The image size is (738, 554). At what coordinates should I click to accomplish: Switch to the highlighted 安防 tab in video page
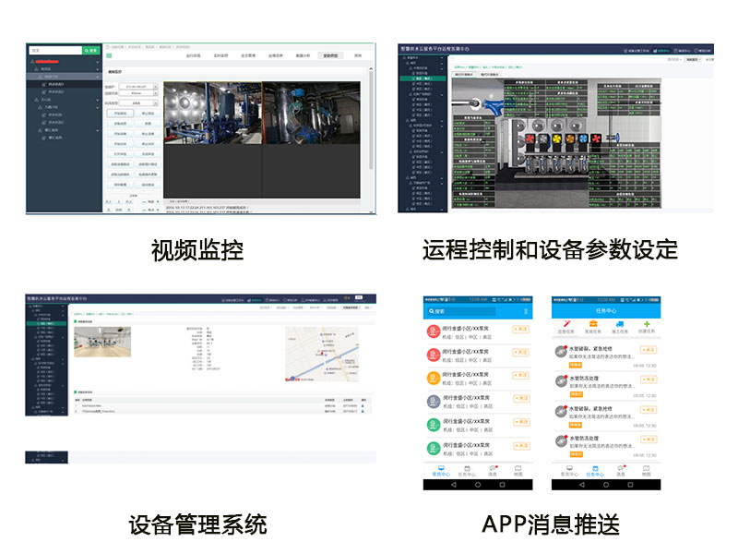(329, 55)
